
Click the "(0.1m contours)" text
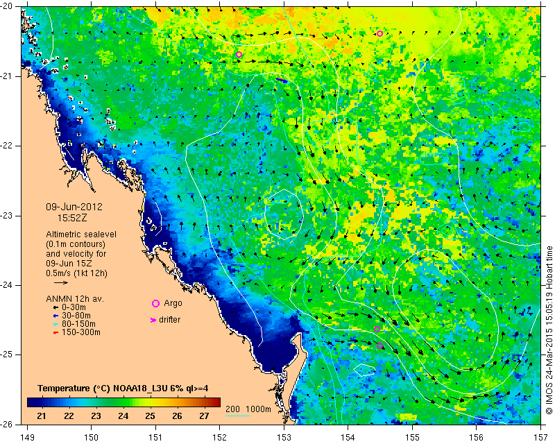click(76, 244)
